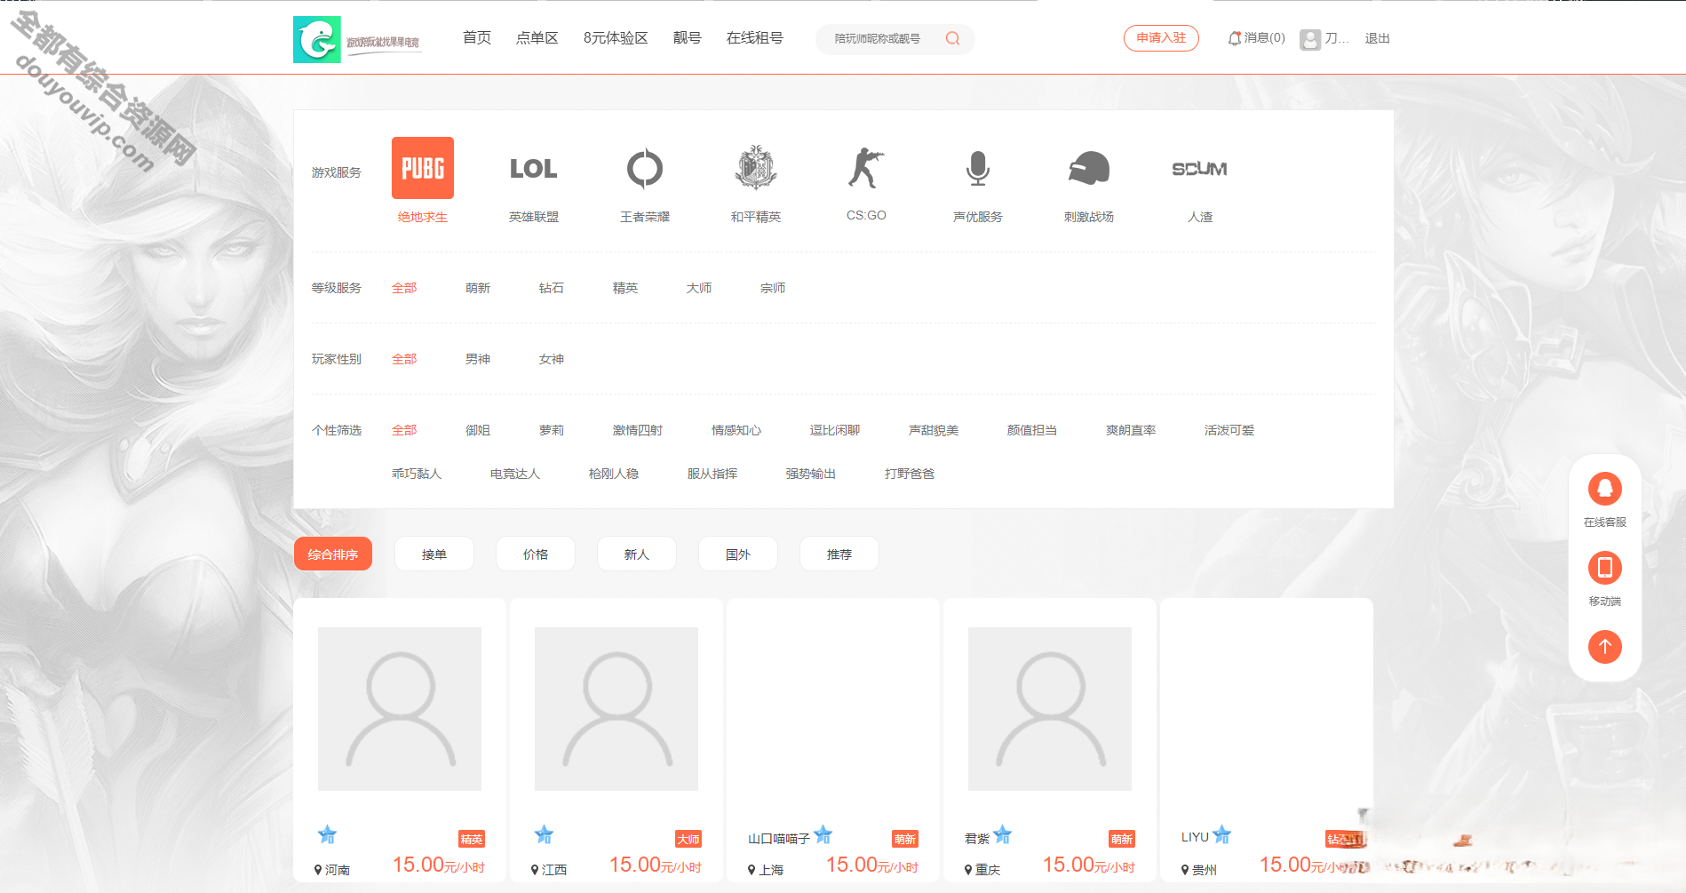Select 全部 in 个性筛选 row

[x=404, y=430]
